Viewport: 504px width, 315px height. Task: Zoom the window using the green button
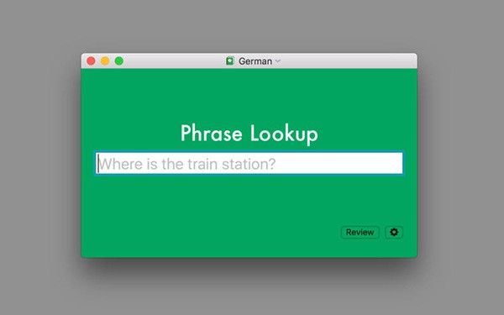click(x=119, y=60)
